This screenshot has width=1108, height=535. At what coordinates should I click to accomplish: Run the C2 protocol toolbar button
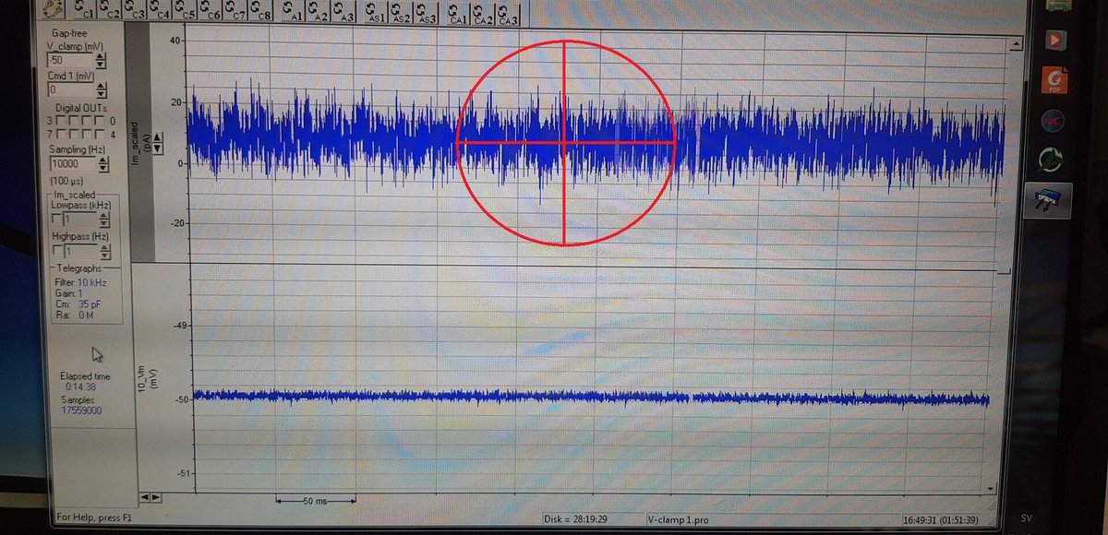tap(111, 11)
